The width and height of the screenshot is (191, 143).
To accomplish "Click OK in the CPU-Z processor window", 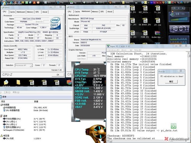I will coord(58,75).
